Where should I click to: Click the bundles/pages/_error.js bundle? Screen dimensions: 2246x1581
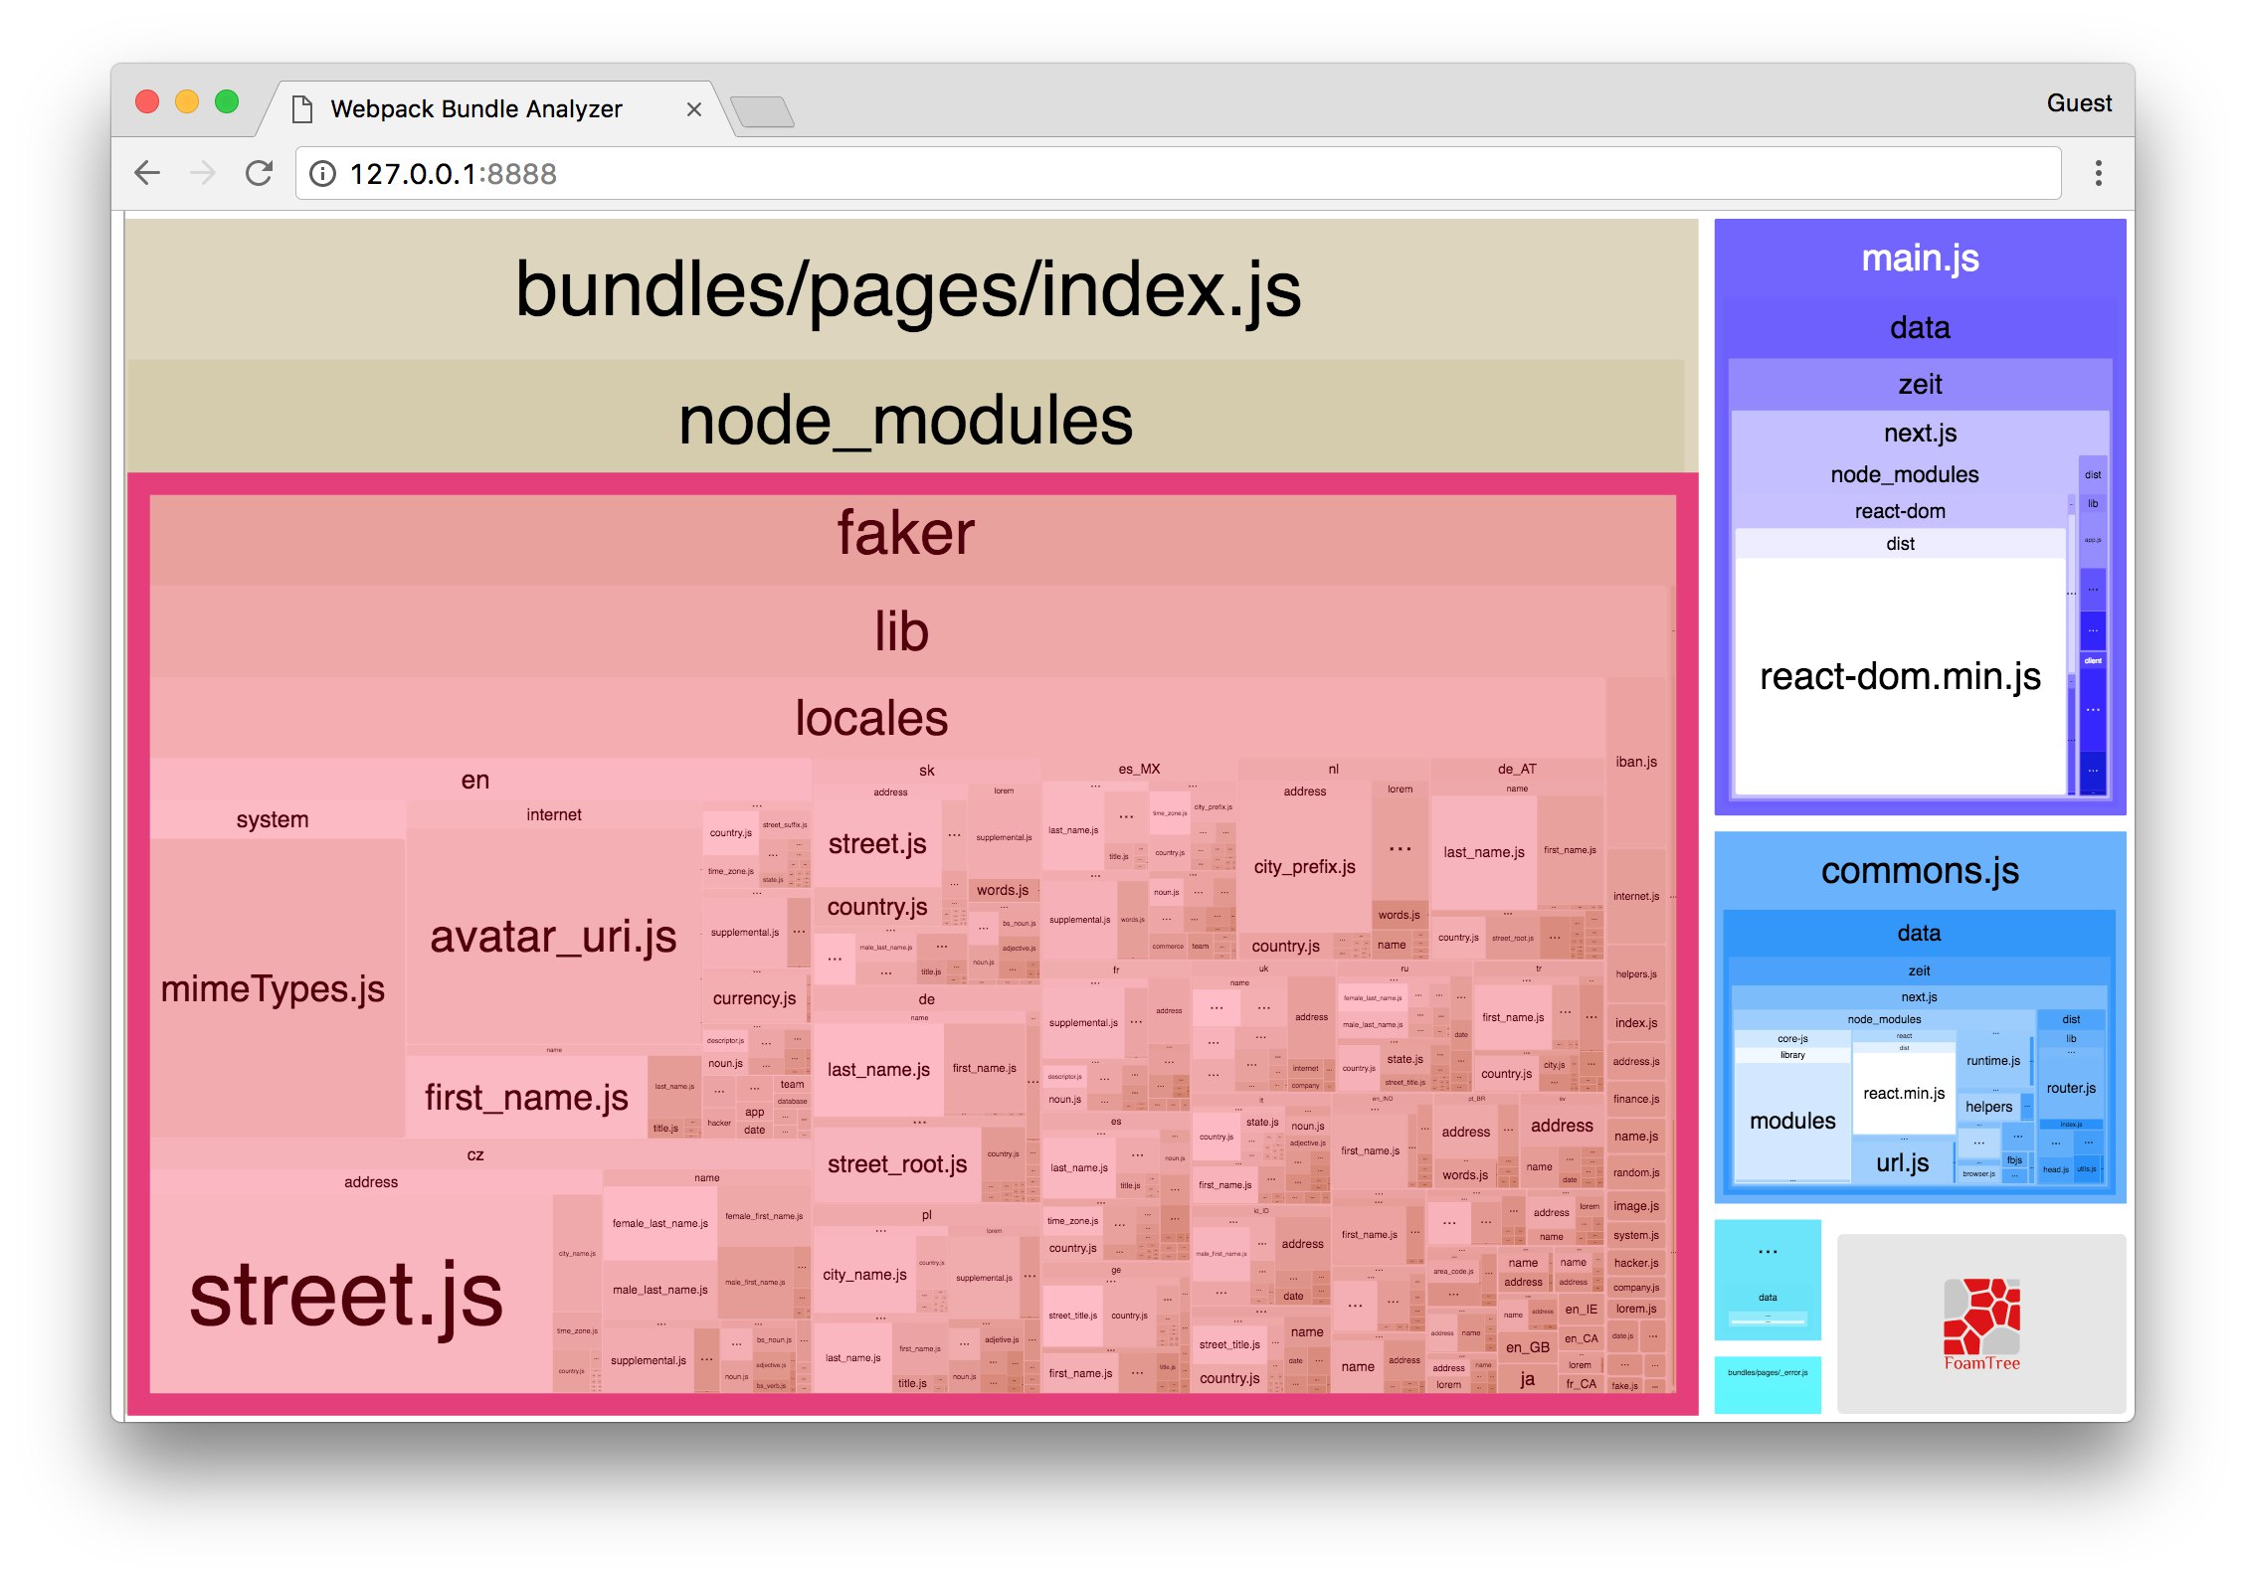point(1768,1383)
